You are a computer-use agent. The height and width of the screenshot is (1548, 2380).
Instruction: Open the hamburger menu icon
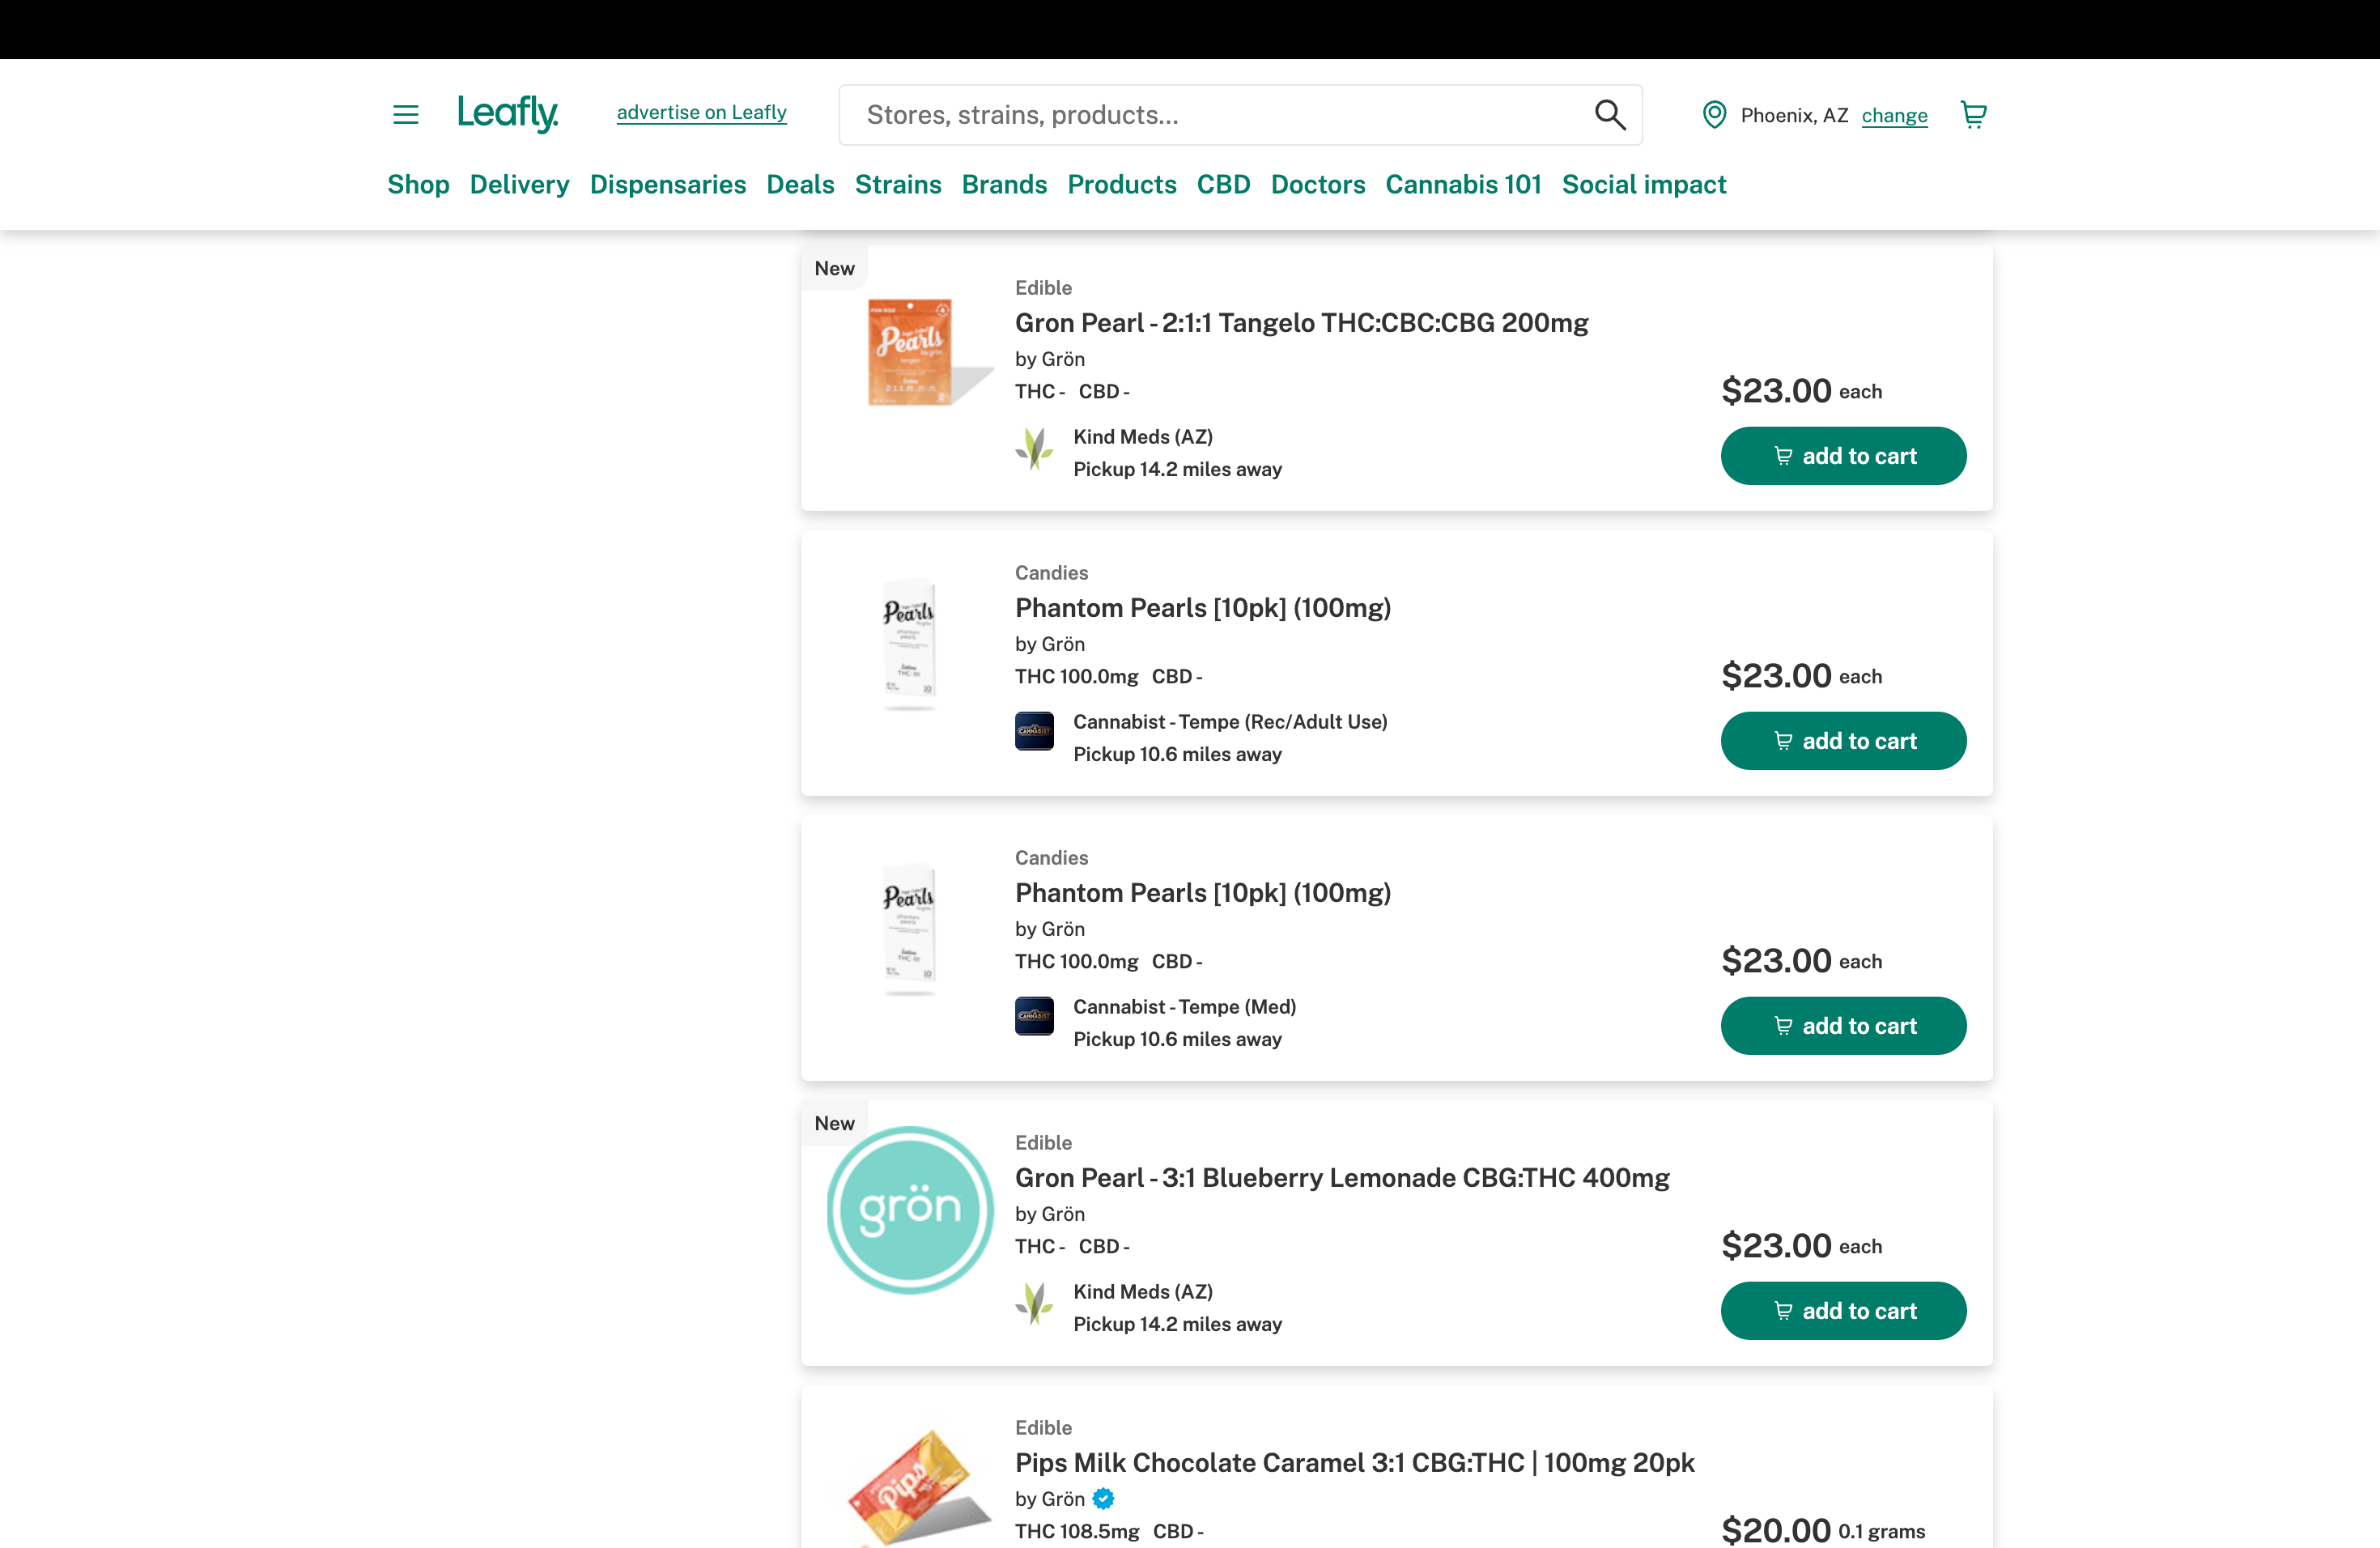pyautogui.click(x=405, y=115)
